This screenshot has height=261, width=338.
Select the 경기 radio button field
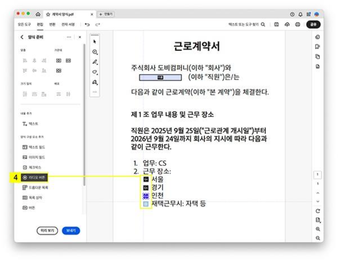(x=146, y=187)
